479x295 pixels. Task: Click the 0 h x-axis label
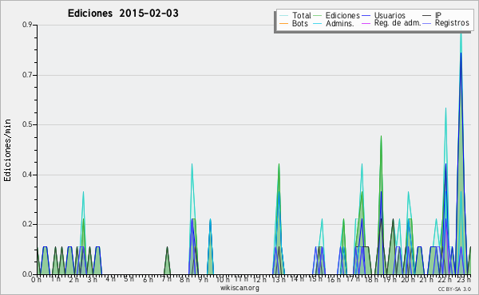pyautogui.click(x=36, y=280)
